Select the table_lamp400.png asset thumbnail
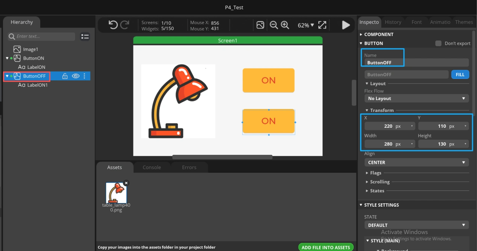477x251 pixels. [x=116, y=193]
